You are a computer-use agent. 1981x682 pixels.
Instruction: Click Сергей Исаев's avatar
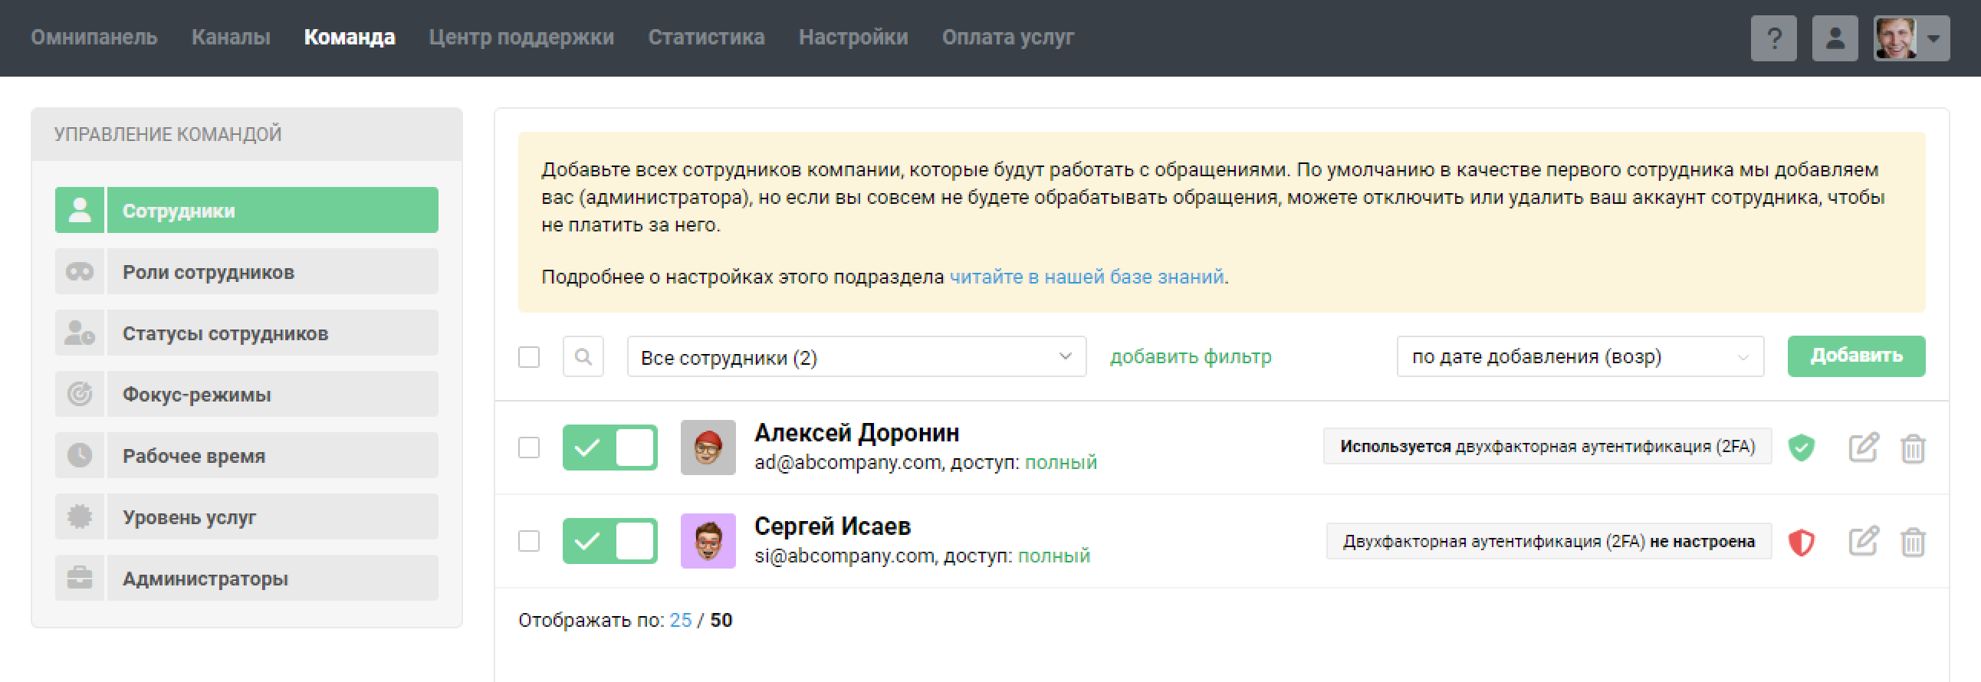[708, 541]
